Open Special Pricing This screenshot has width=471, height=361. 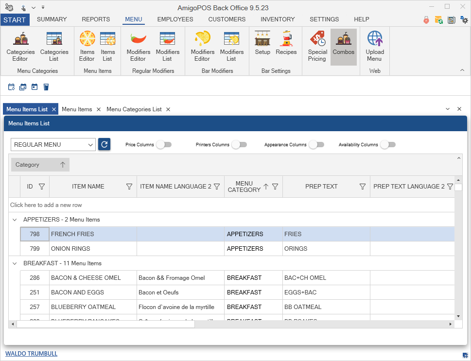tap(317, 47)
